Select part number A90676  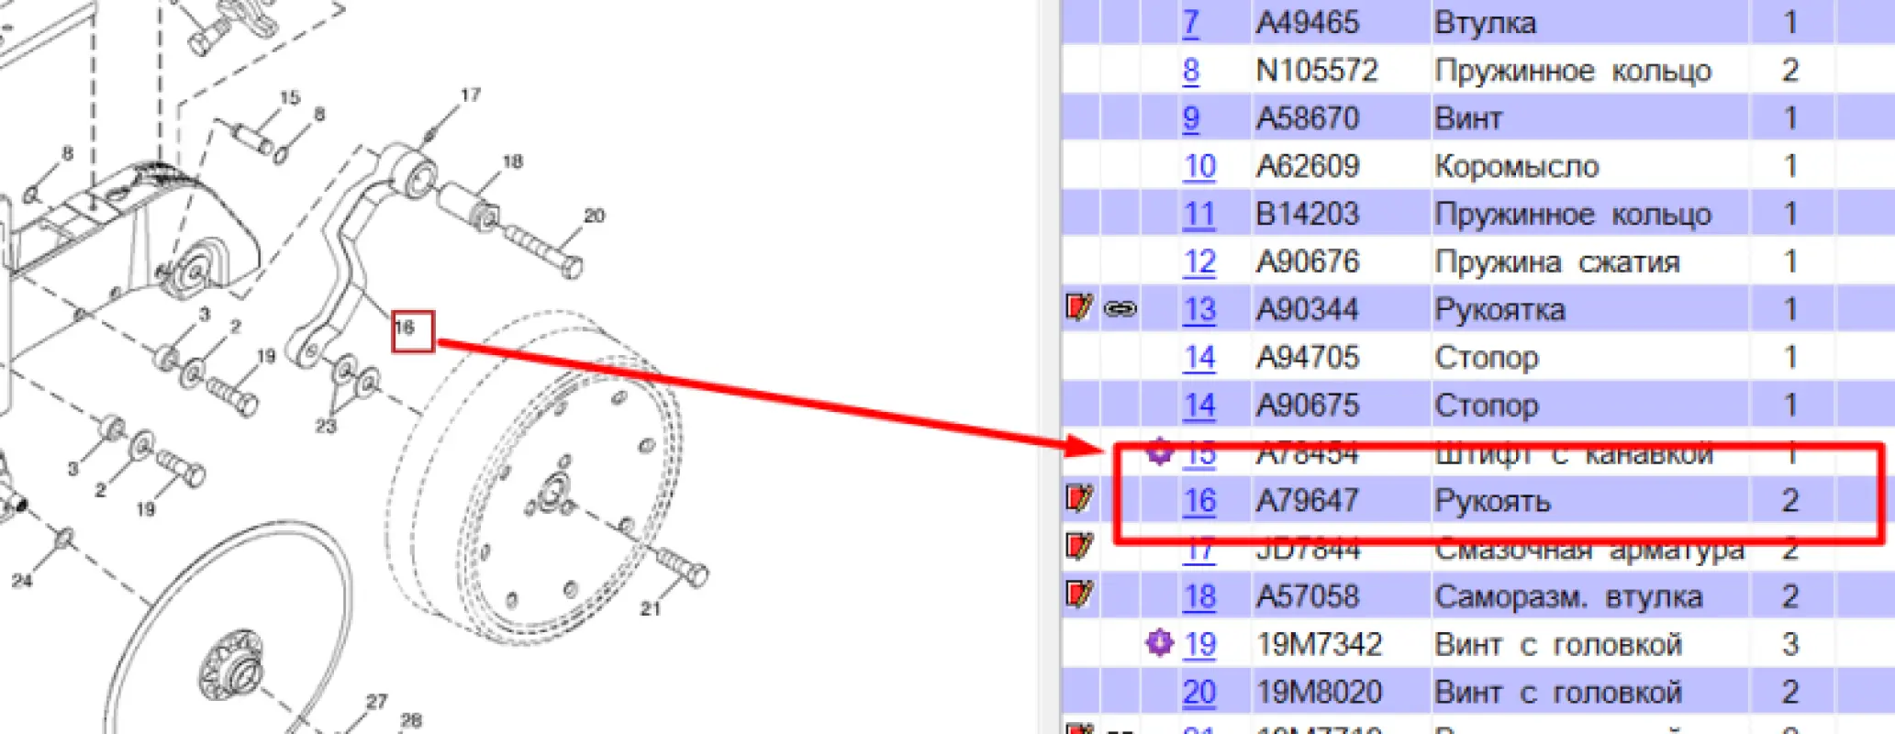1307,261
